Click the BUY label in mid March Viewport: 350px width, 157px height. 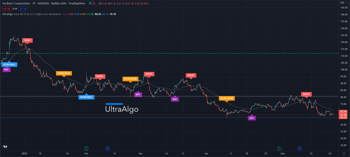[175, 99]
